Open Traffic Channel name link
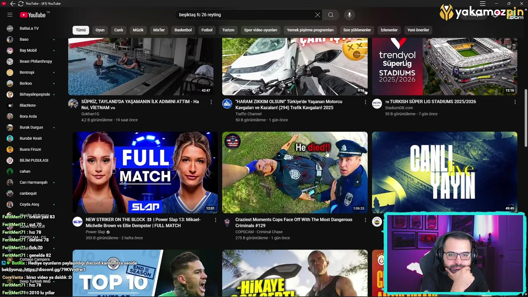The height and width of the screenshot is (297, 528). [x=248, y=114]
